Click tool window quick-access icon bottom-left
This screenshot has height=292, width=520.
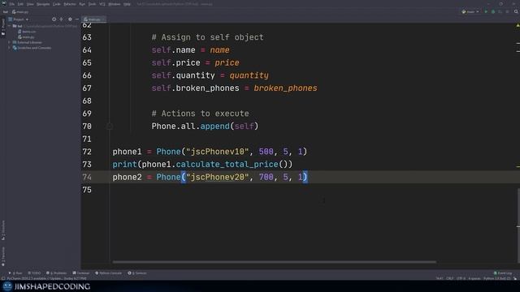pos(3,278)
